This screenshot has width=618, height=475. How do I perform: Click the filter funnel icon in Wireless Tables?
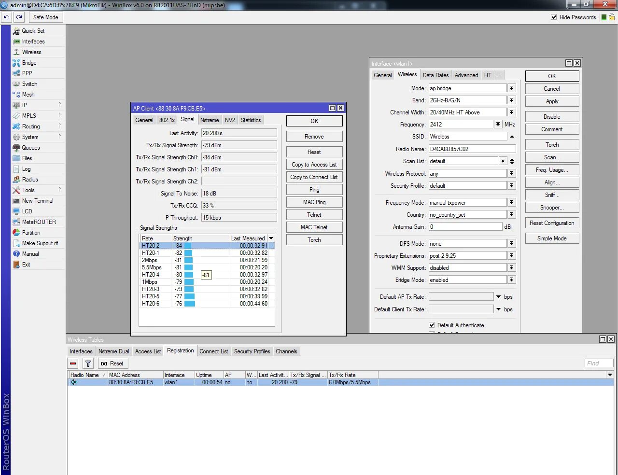[x=88, y=363]
